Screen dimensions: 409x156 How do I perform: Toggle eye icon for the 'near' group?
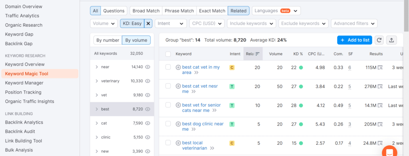tap(148, 67)
